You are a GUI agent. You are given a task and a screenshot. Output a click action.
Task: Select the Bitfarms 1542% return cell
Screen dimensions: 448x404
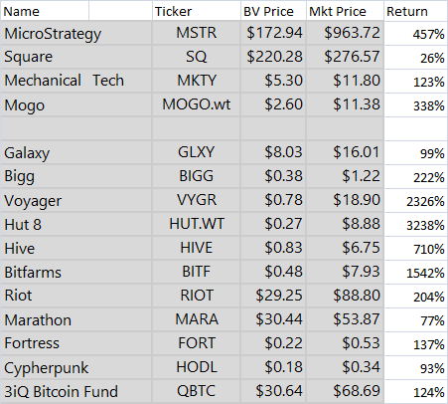[416, 272]
